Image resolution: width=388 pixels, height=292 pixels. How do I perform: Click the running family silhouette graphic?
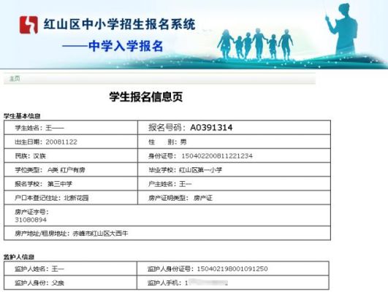pyautogui.click(x=255, y=45)
